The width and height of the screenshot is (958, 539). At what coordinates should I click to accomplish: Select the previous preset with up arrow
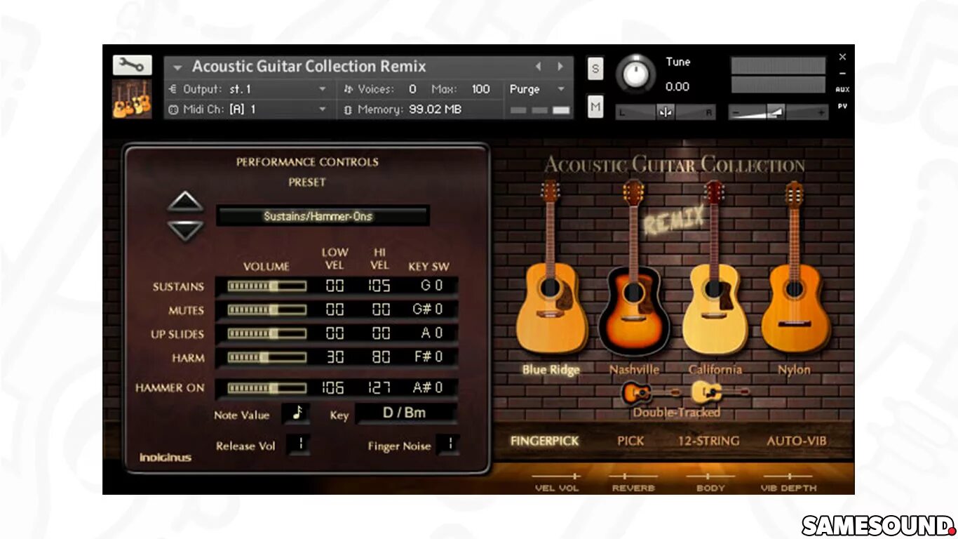[185, 202]
